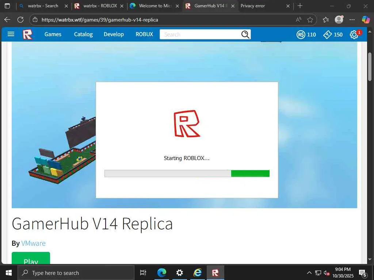Open the Games navigation link
Screen dimensions: 374x280
click(53, 34)
